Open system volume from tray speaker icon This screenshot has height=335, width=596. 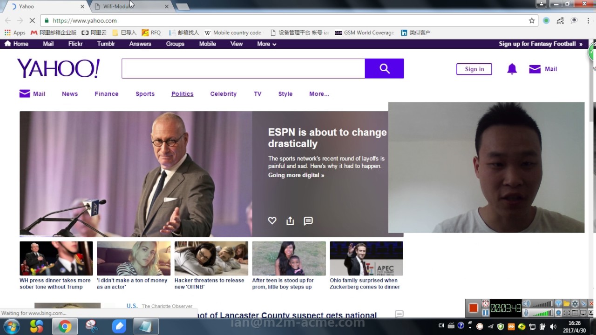coord(553,327)
